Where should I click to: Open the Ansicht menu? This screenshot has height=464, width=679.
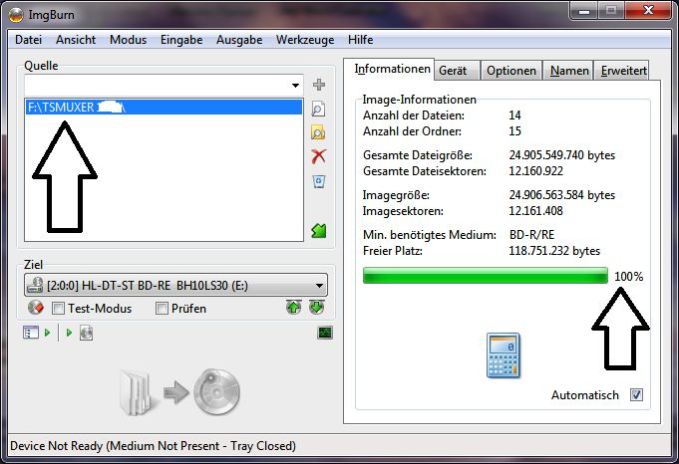[x=76, y=40]
